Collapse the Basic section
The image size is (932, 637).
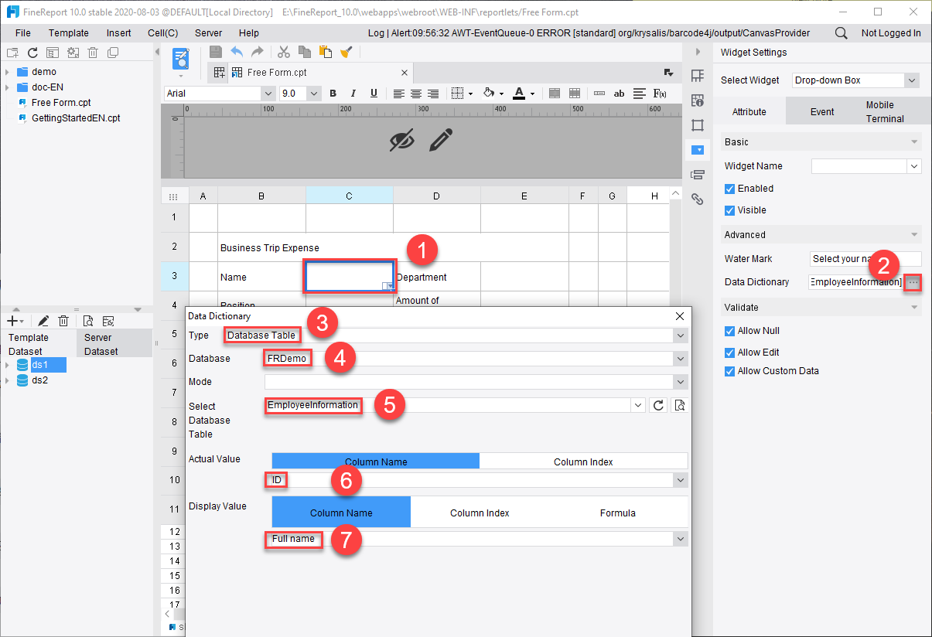(915, 142)
